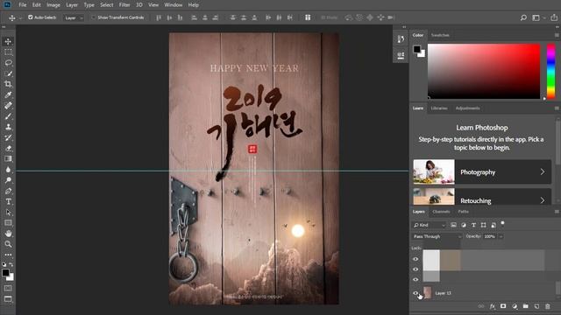Screen dimensions: 561x315
Task: Select the Brush tool
Action: coord(8,116)
